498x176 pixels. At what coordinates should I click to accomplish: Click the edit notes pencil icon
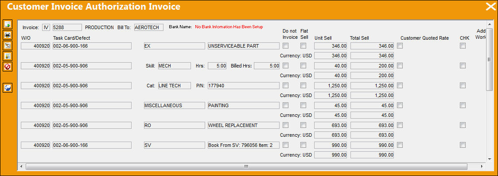(x=8, y=45)
